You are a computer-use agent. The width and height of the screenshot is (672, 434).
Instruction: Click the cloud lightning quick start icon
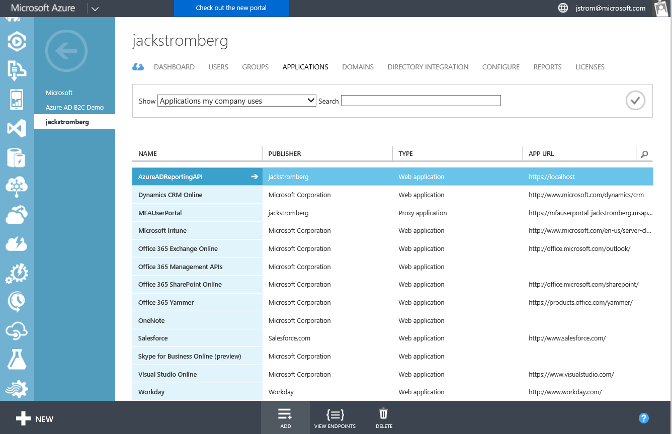tap(138, 67)
